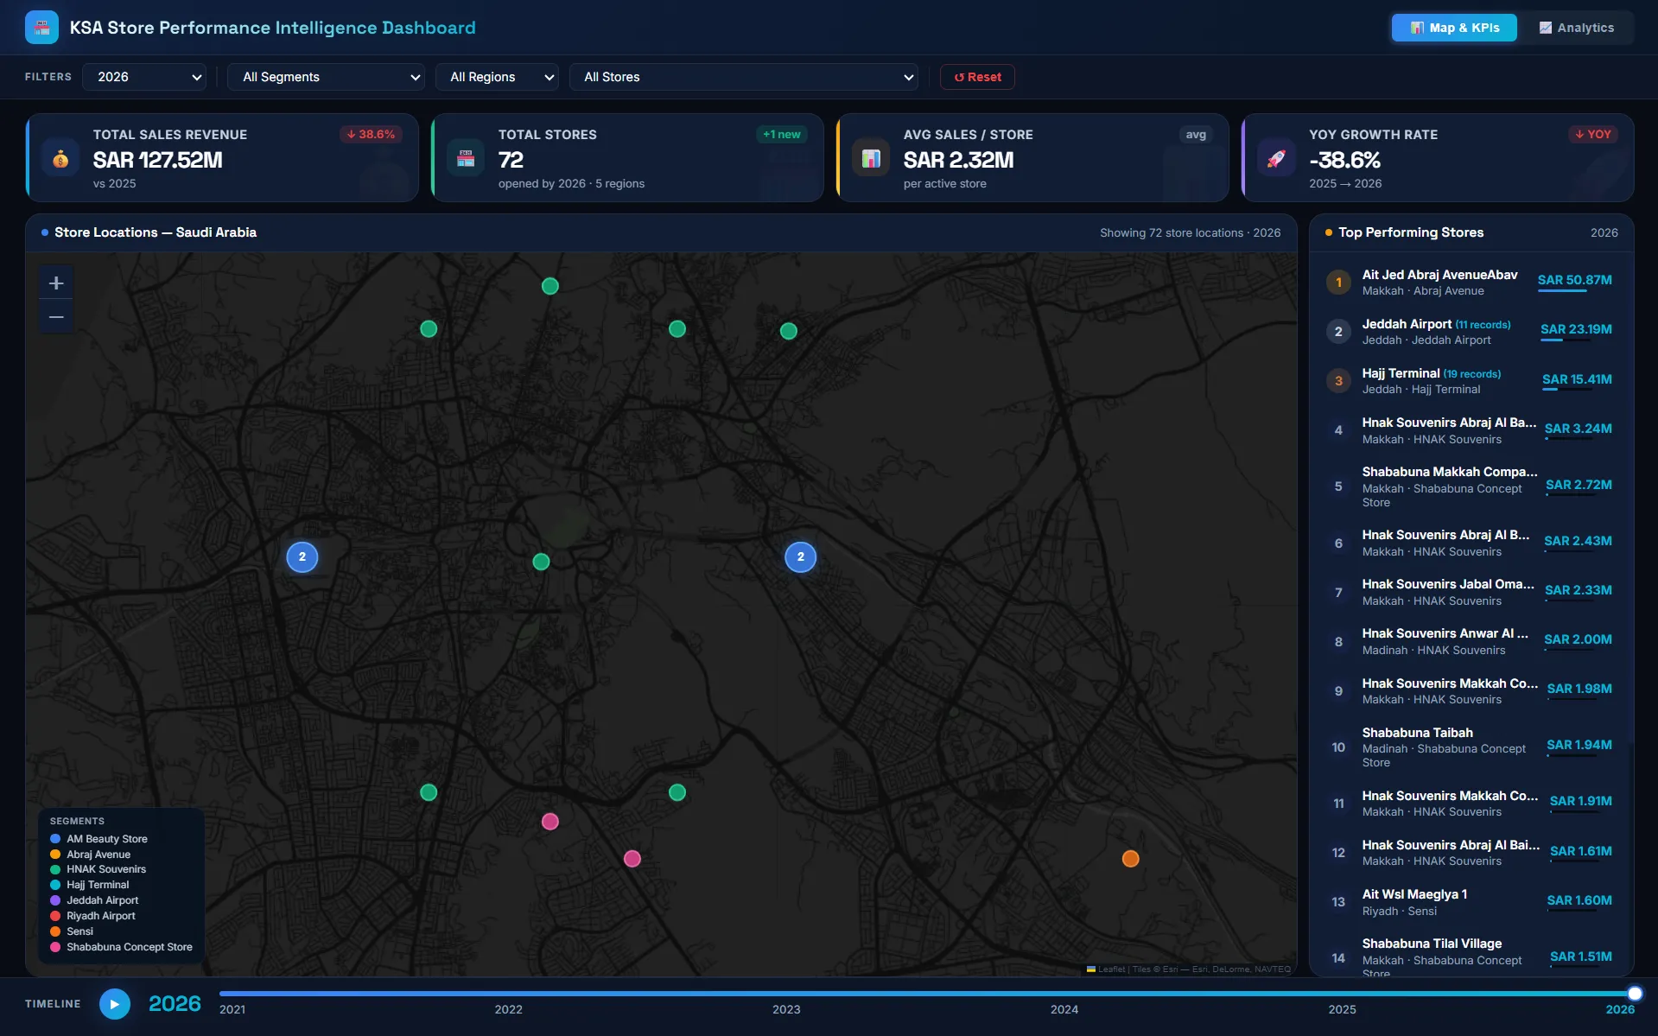1658x1036 pixels.
Task: Click the Total Stores shop icon
Action: pos(466,158)
